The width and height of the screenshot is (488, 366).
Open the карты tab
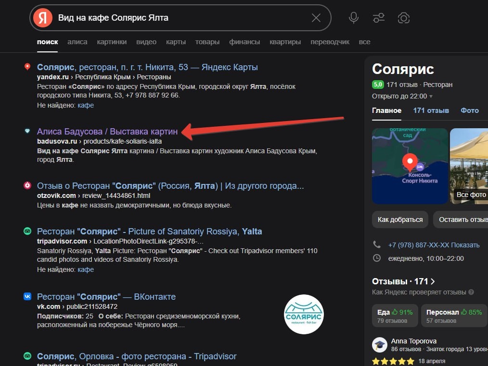tap(176, 42)
